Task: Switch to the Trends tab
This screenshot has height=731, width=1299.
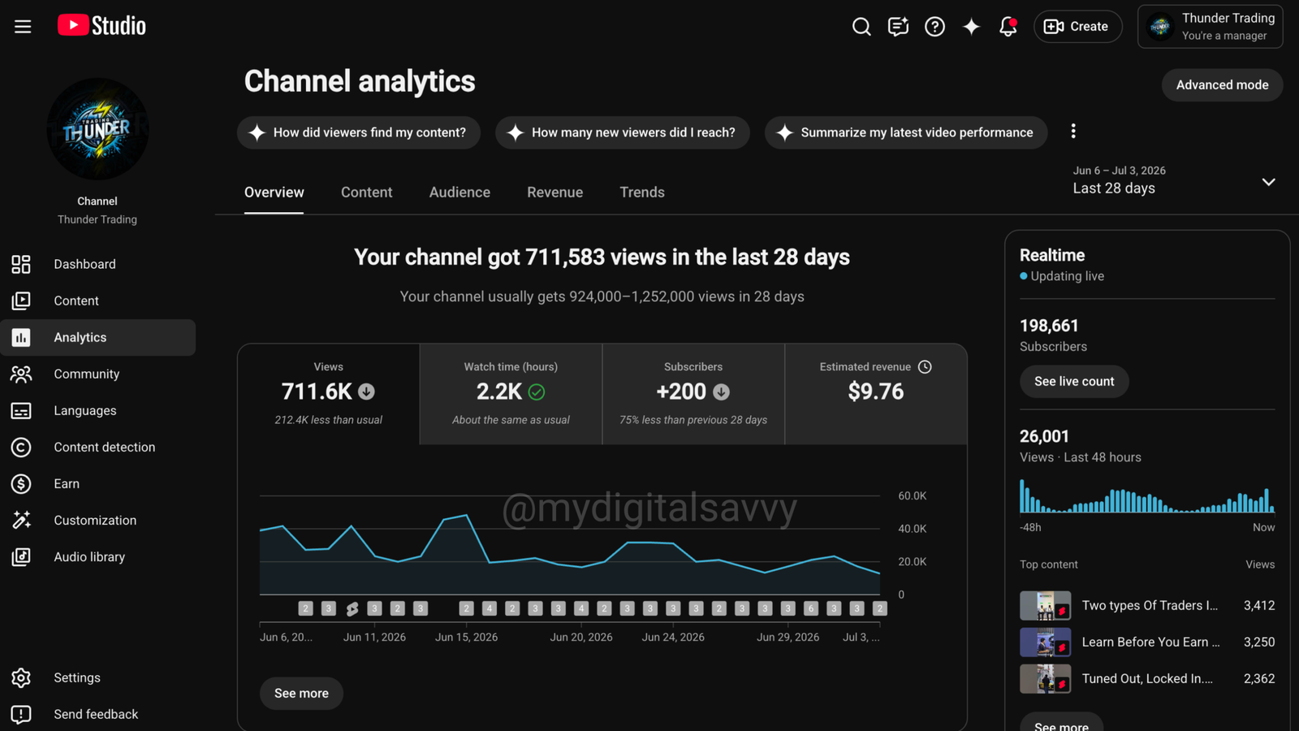Action: tap(642, 192)
